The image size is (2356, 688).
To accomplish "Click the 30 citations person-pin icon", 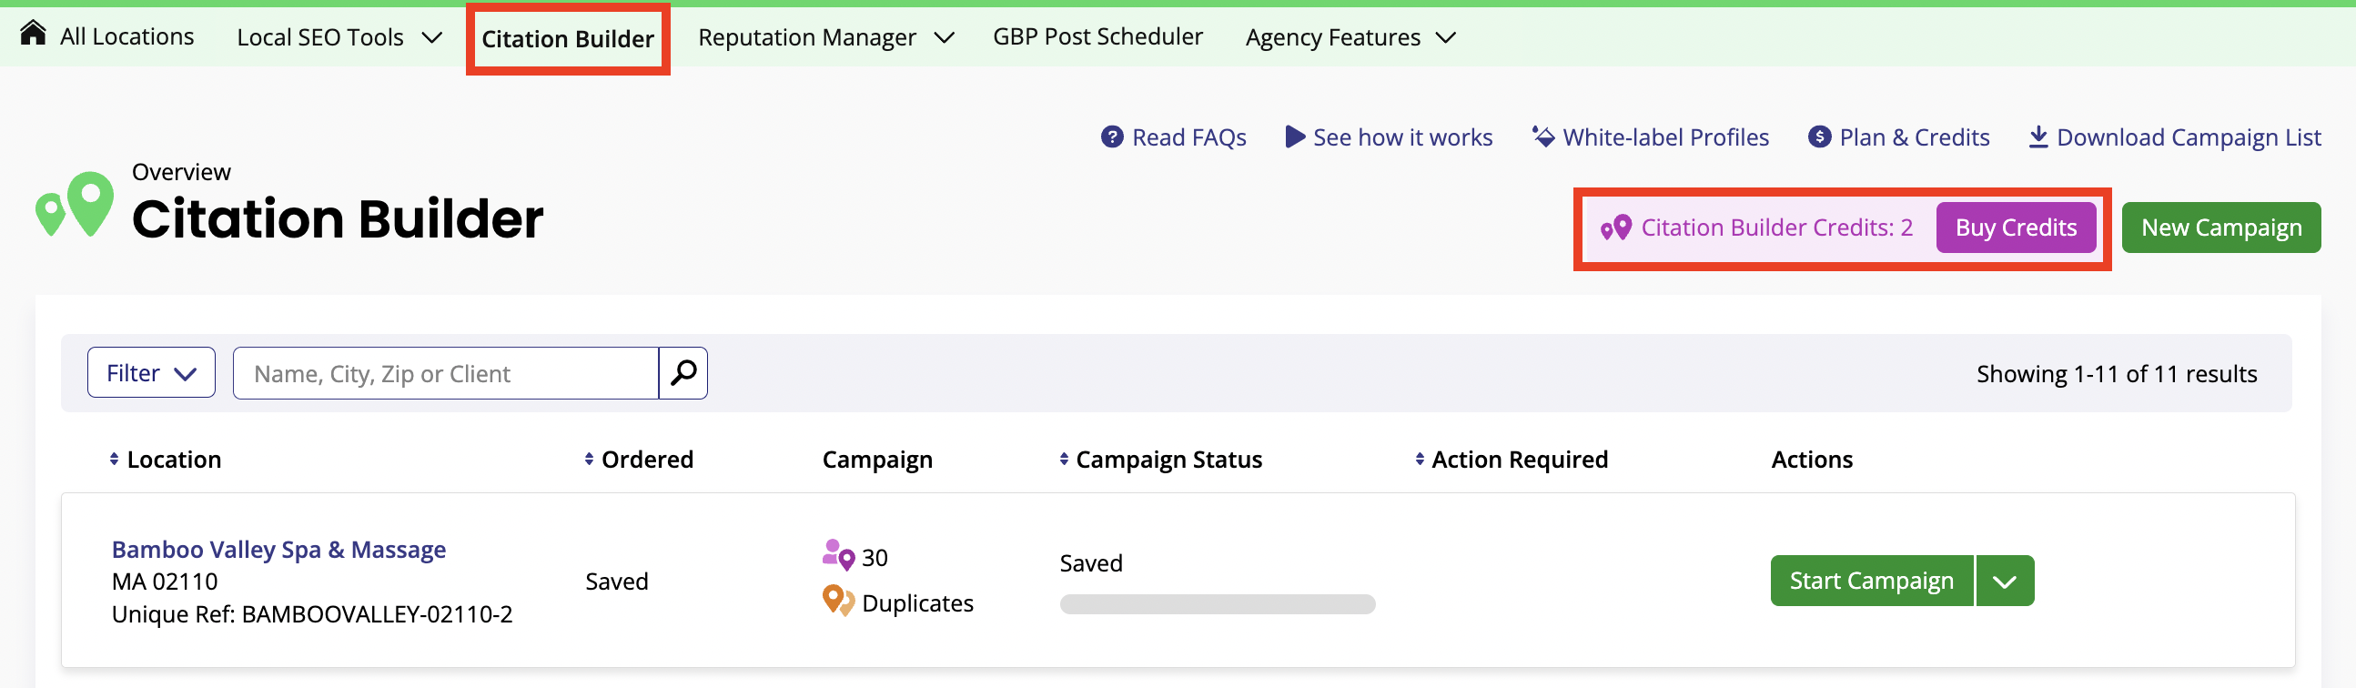I will [x=838, y=554].
